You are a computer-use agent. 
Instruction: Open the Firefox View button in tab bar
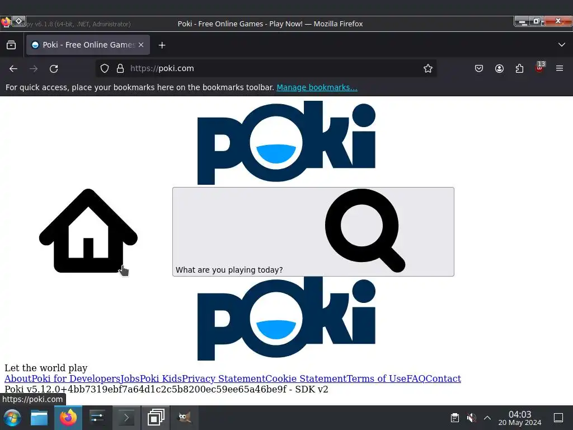11,45
